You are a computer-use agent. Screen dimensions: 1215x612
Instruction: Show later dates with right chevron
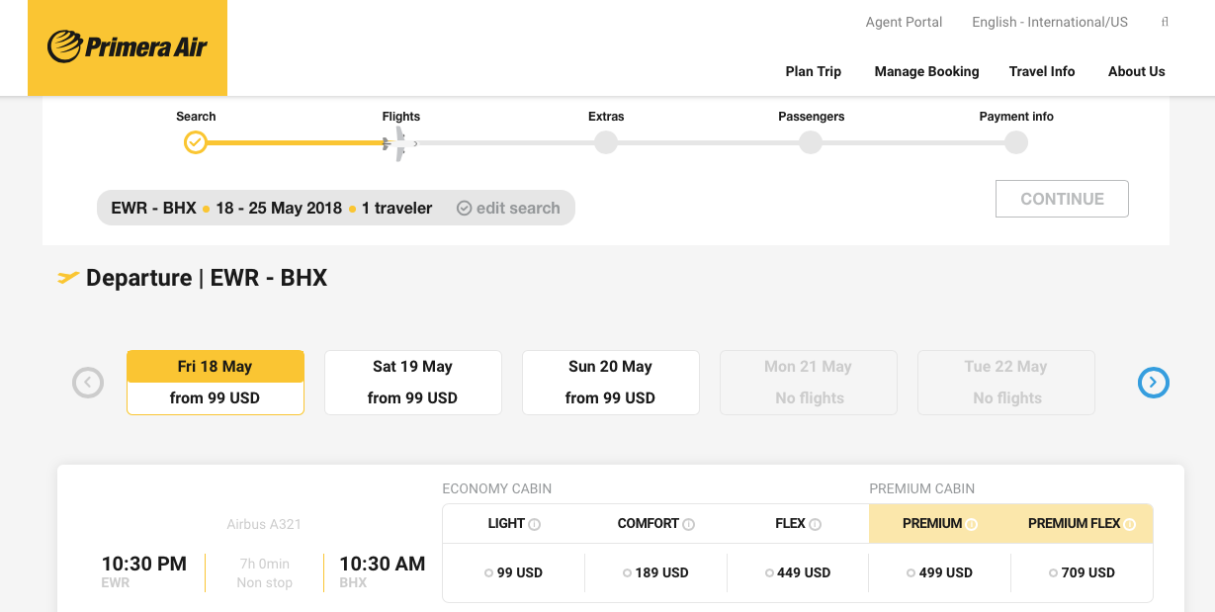1154,383
